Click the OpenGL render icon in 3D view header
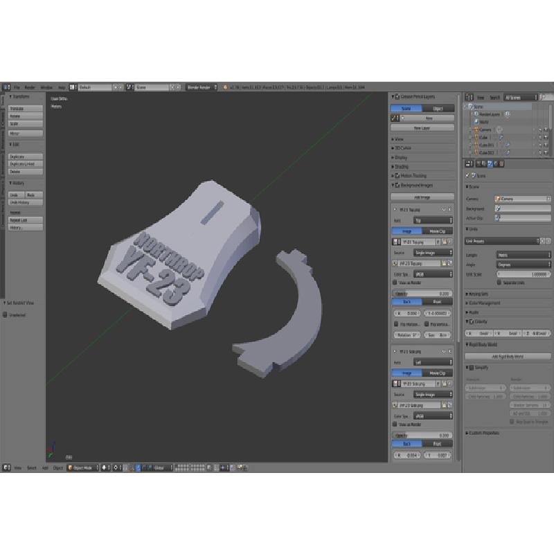 point(240,467)
